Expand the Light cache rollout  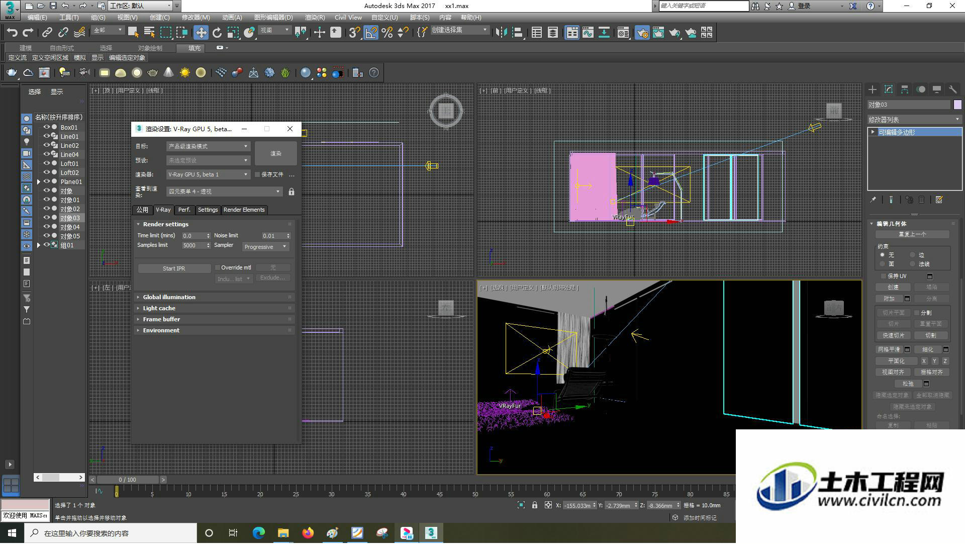tap(215, 308)
